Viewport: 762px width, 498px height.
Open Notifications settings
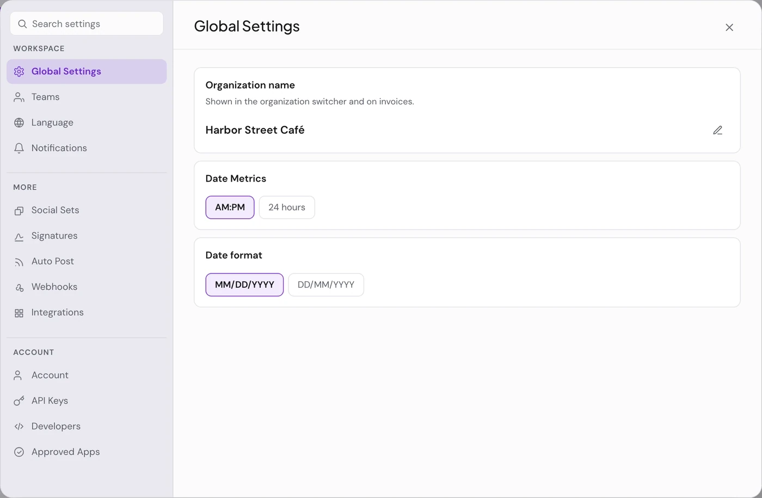click(87, 148)
